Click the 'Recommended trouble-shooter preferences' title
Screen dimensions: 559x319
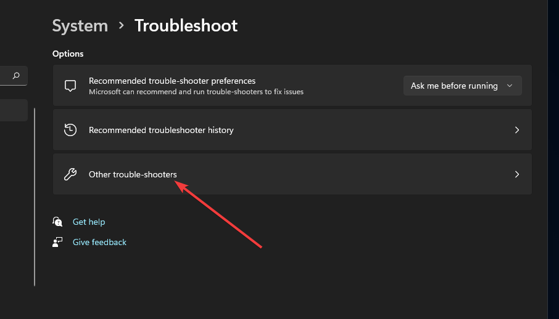click(x=172, y=81)
